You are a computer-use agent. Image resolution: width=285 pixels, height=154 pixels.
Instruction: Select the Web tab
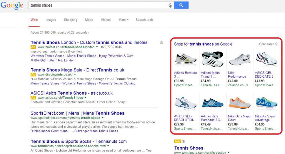[x=34, y=20]
